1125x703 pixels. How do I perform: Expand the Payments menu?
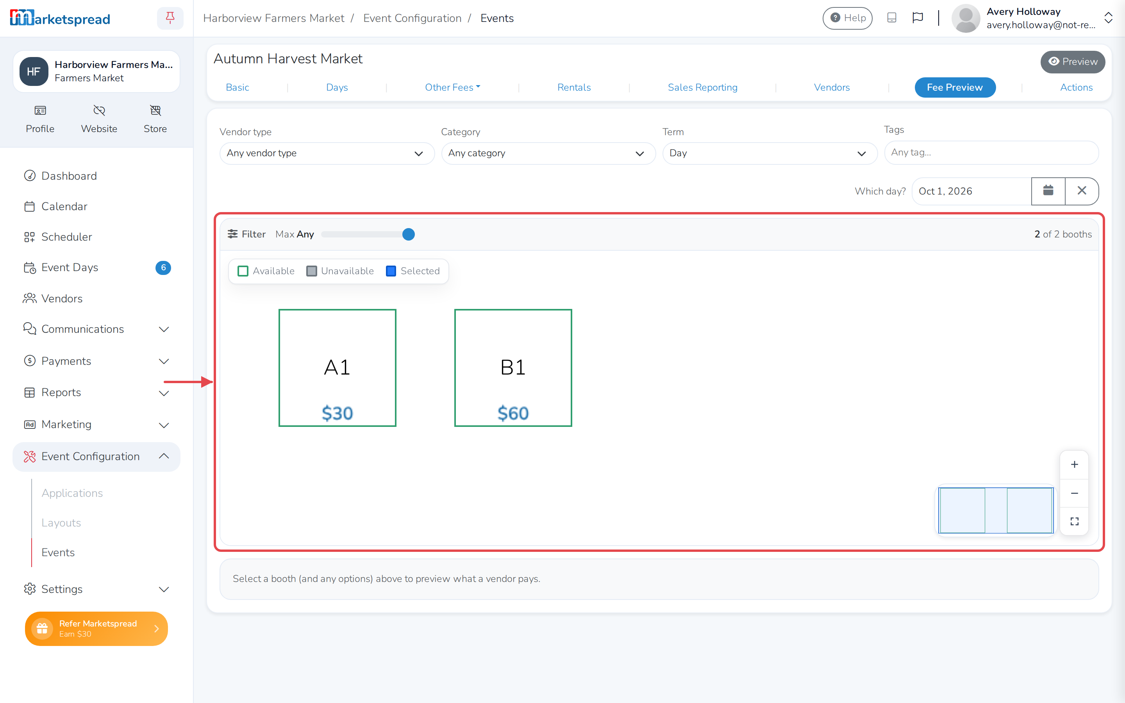coord(96,361)
